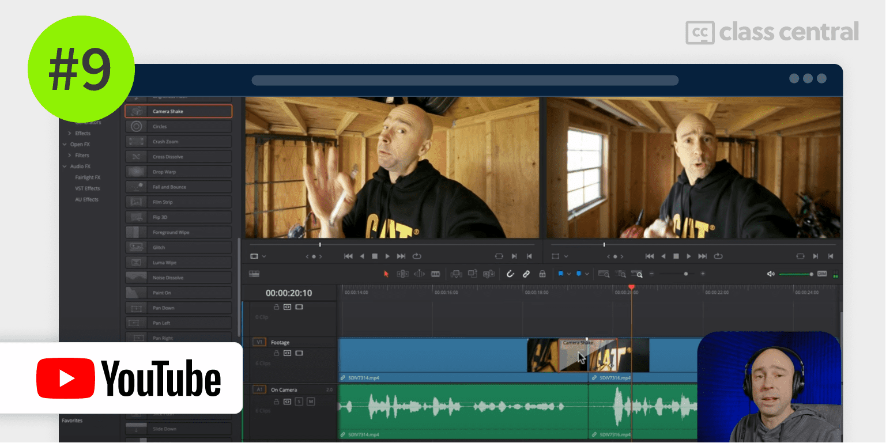Select the arrow Selection Mode tool
The height and width of the screenshot is (443, 886).
point(386,274)
